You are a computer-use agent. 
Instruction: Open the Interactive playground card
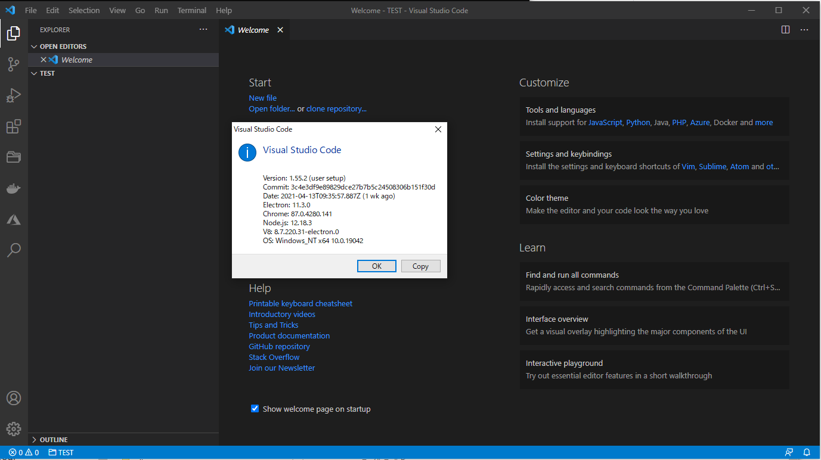click(654, 369)
